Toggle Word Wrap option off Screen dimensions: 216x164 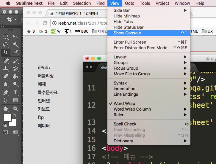click(124, 104)
